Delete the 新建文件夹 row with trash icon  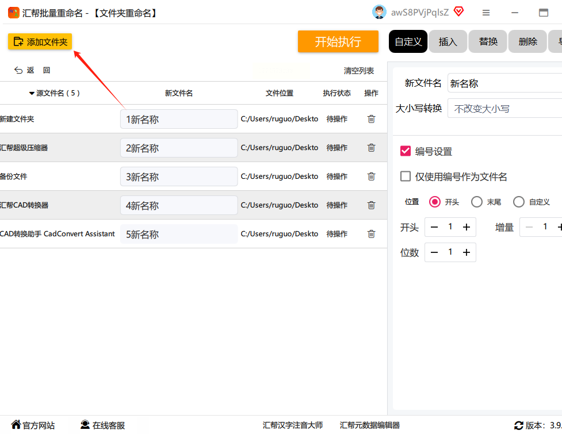coord(371,119)
